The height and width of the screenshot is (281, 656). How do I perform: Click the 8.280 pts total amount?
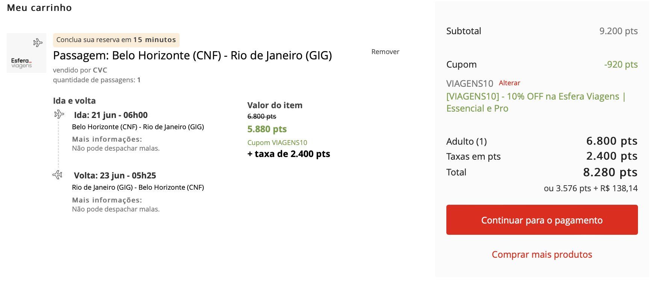[x=610, y=172]
